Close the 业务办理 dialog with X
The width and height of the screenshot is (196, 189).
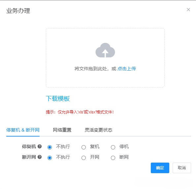point(188,10)
